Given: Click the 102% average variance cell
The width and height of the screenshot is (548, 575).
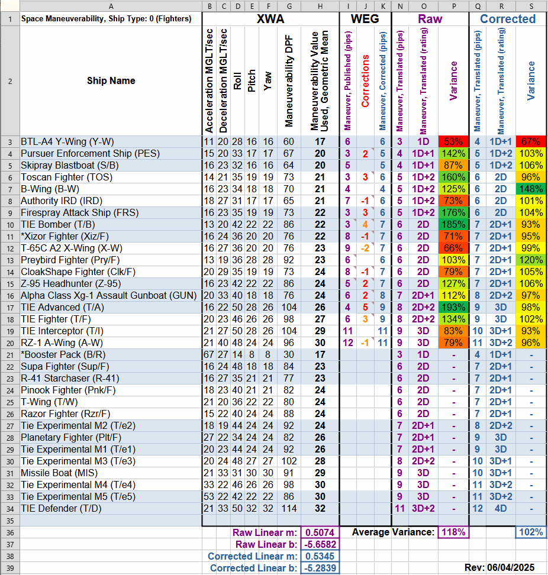Looking at the screenshot, I should click(531, 532).
